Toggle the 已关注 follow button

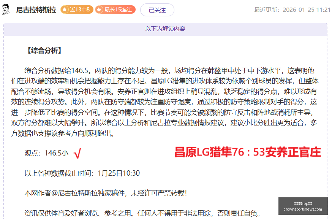click(x=157, y=10)
